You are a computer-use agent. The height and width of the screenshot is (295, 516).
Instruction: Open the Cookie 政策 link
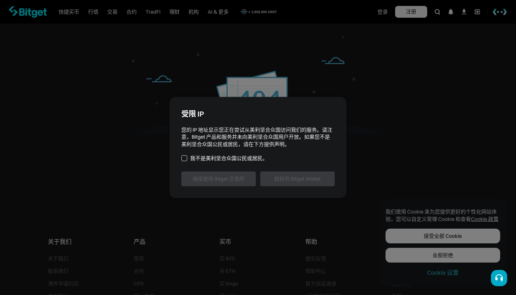[x=485, y=219]
